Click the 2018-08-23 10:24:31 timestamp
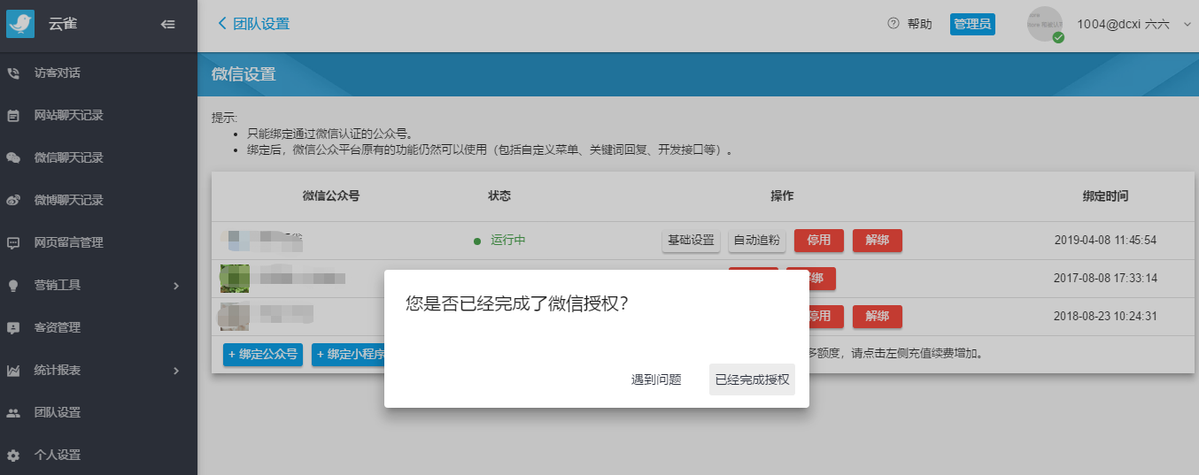 (1105, 316)
